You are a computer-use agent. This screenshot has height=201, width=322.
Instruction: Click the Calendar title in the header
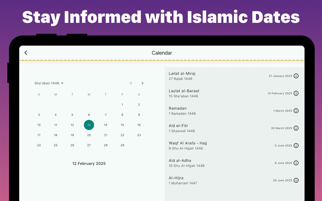tap(162, 53)
